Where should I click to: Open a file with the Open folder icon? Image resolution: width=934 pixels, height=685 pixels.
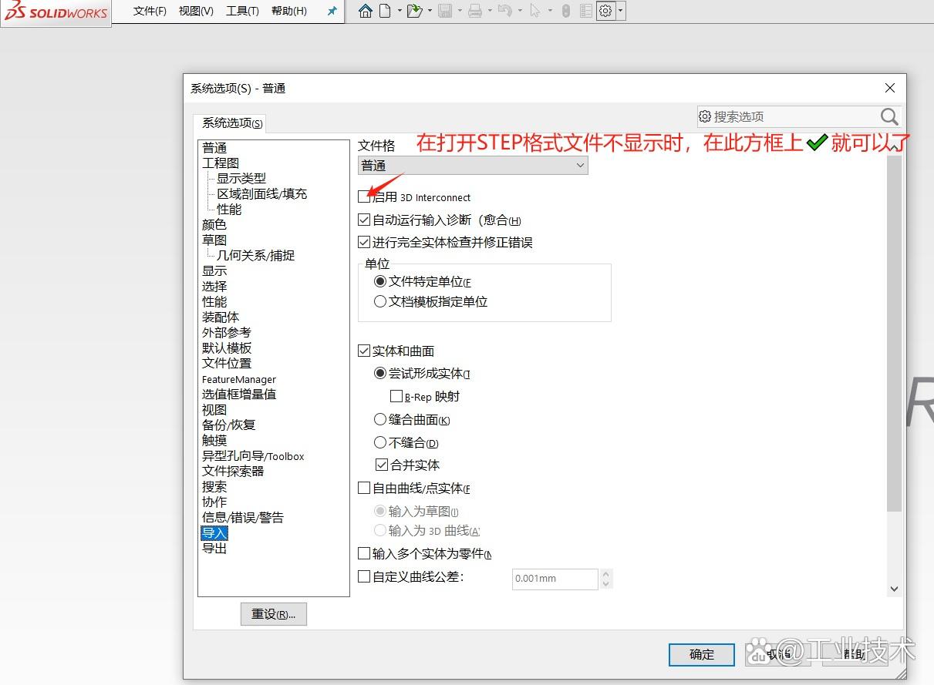point(415,11)
